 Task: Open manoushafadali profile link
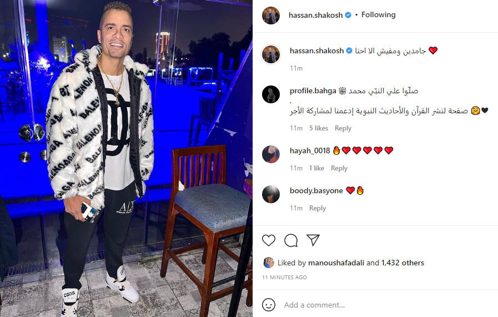[x=336, y=263]
